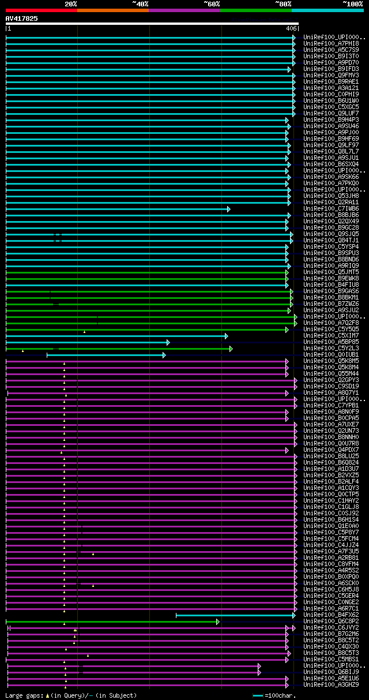The height and width of the screenshot is (700, 369).
Task: Select the UniRef100_Q9LUF7 label
Action: coord(332,113)
